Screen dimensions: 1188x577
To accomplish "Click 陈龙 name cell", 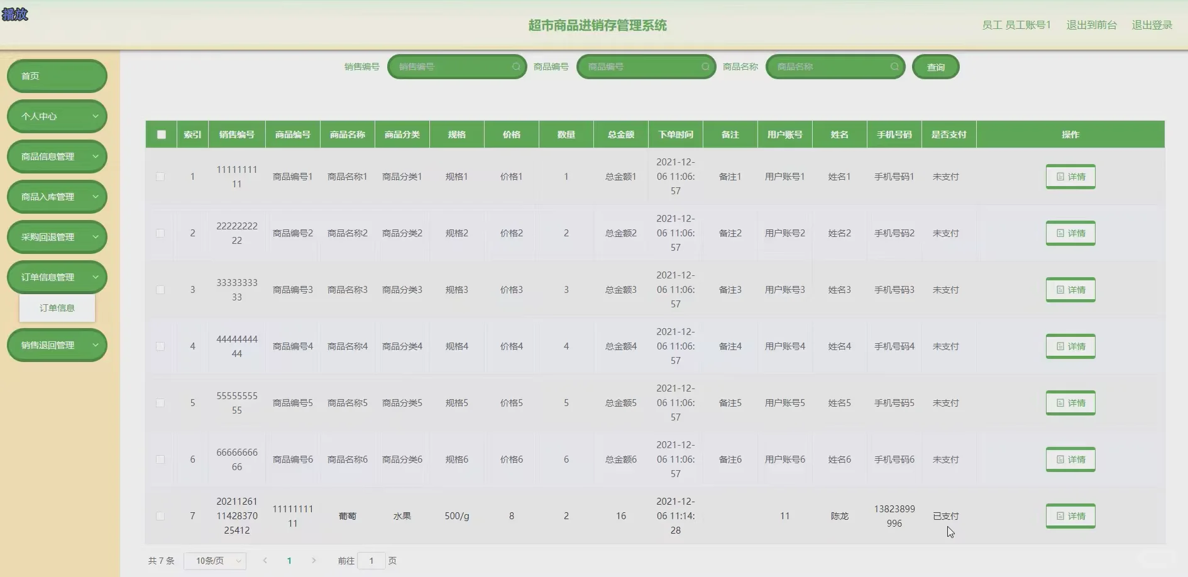I will 840,516.
